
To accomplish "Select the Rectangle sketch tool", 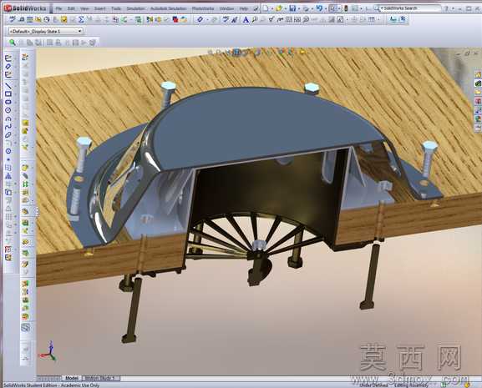I will [x=8, y=94].
